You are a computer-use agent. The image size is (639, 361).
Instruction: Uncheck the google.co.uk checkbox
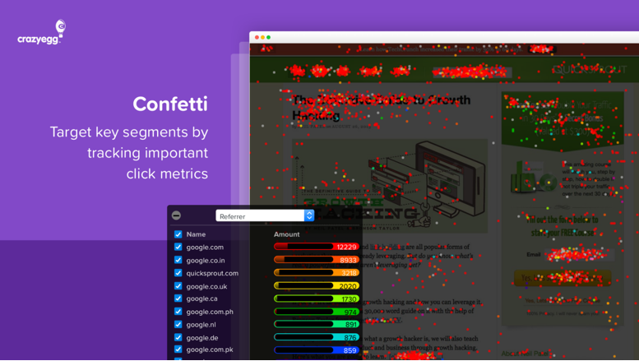[x=178, y=286]
